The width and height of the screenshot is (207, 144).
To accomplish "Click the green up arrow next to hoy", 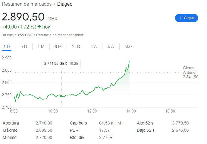I will point(39,27).
